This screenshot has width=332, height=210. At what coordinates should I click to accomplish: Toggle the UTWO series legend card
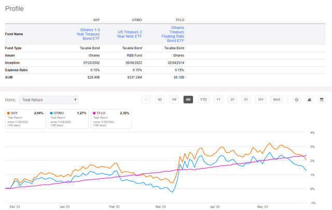68,119
